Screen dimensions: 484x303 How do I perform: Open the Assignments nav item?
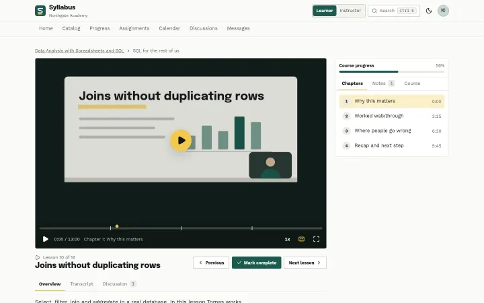pos(134,28)
